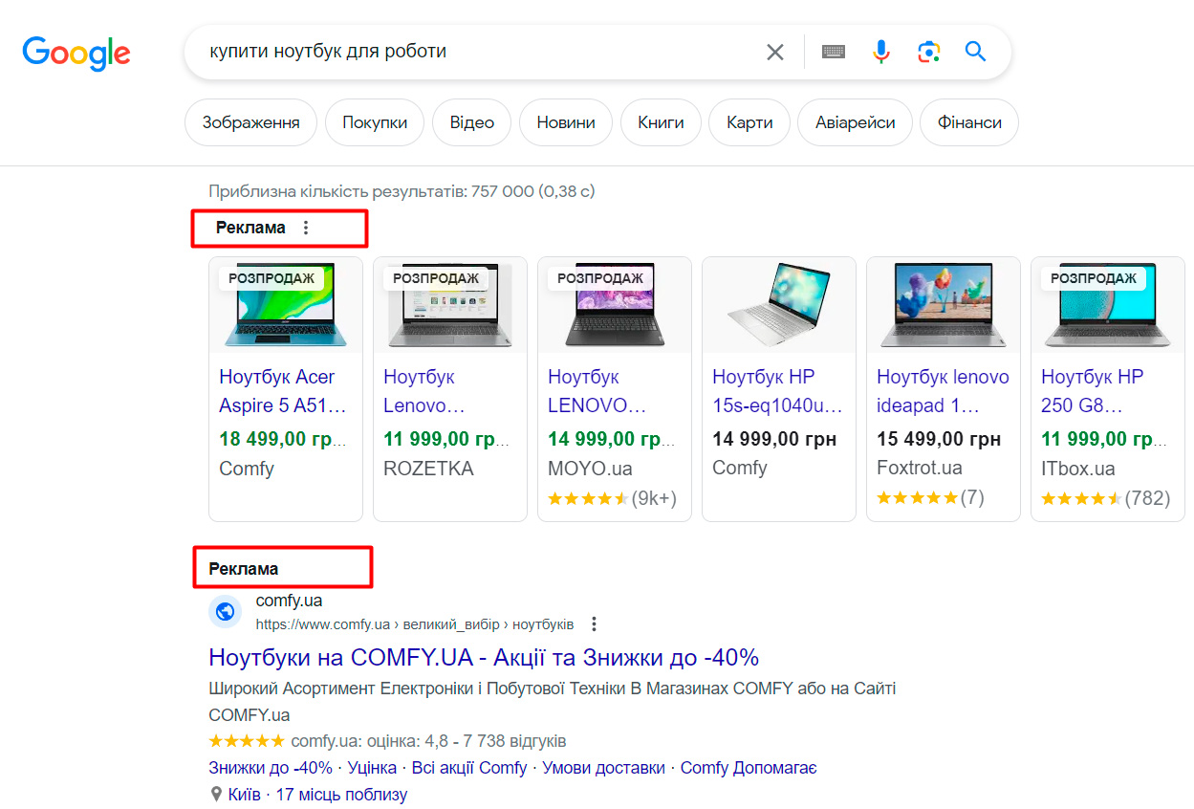Click the MOYO.ua star rating (9k+)
1194x809 pixels.
pyautogui.click(x=612, y=498)
